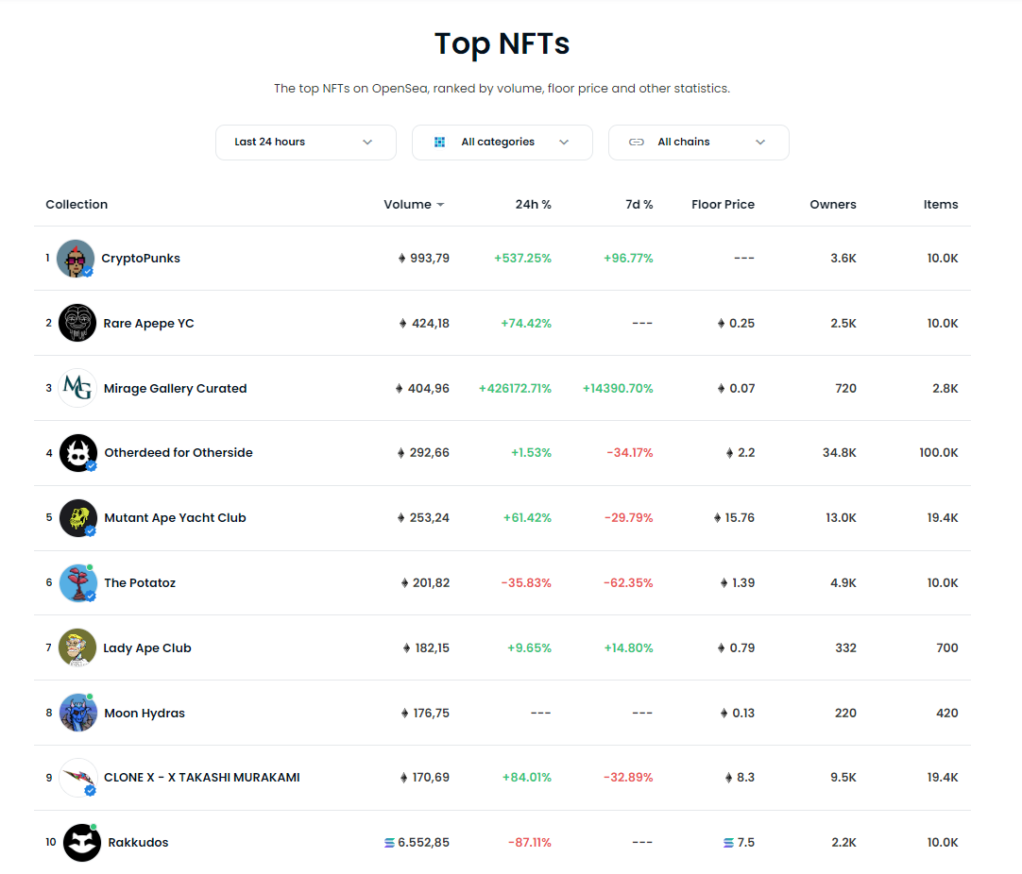Click the verified badge on Mutant Ape
Viewport: 1022px width, 874px height.
[x=91, y=530]
